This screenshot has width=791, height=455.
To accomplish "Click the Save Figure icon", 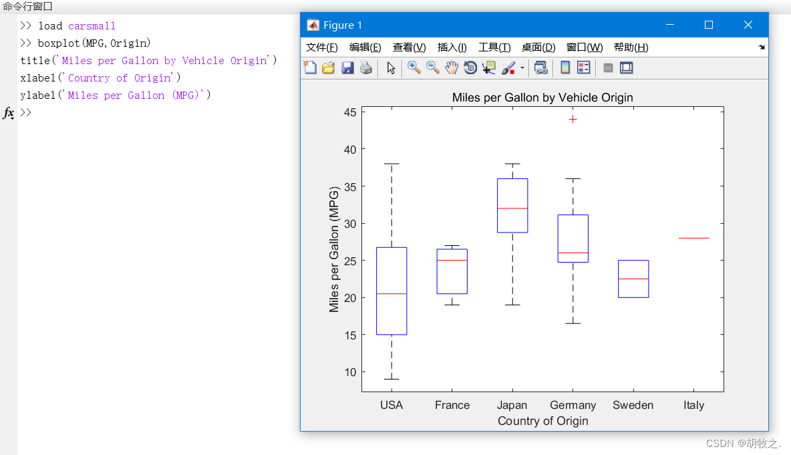I will click(x=347, y=67).
